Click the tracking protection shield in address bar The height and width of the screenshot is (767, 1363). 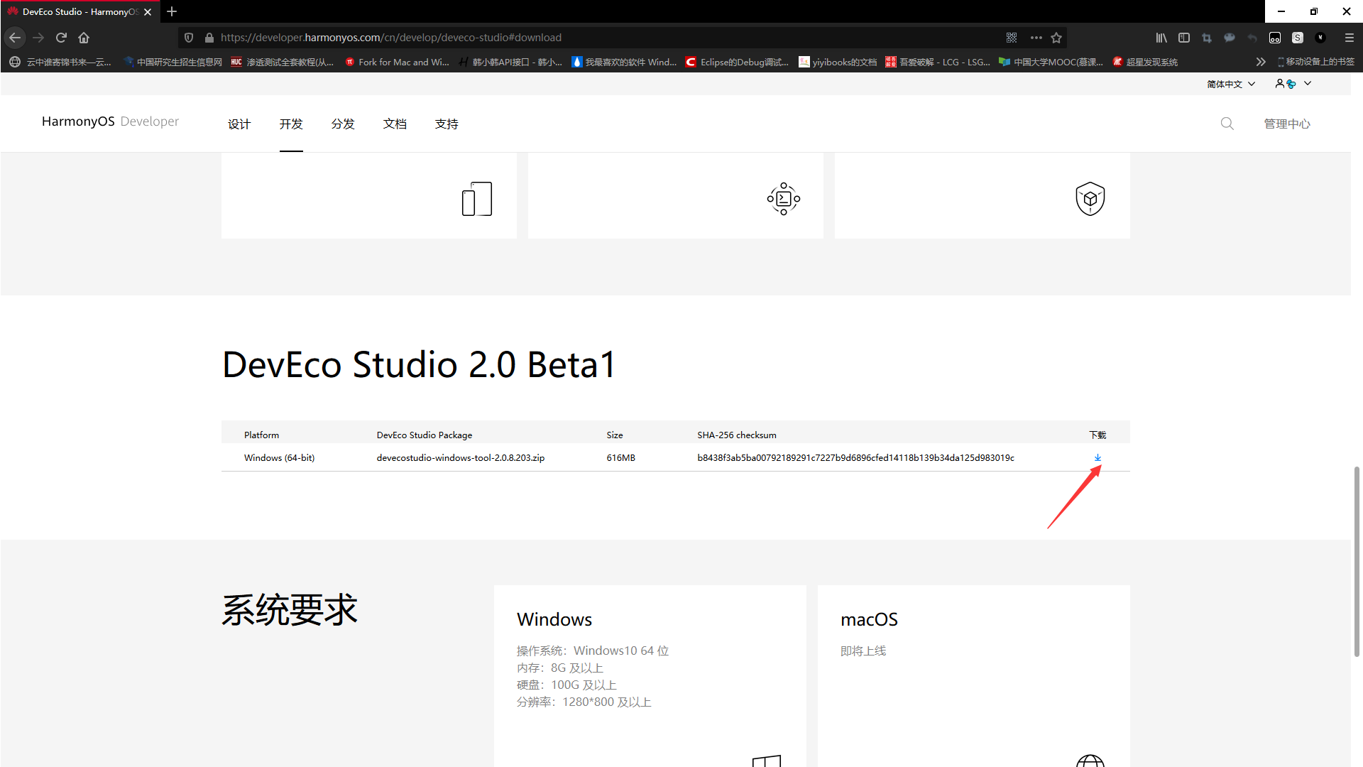click(188, 38)
